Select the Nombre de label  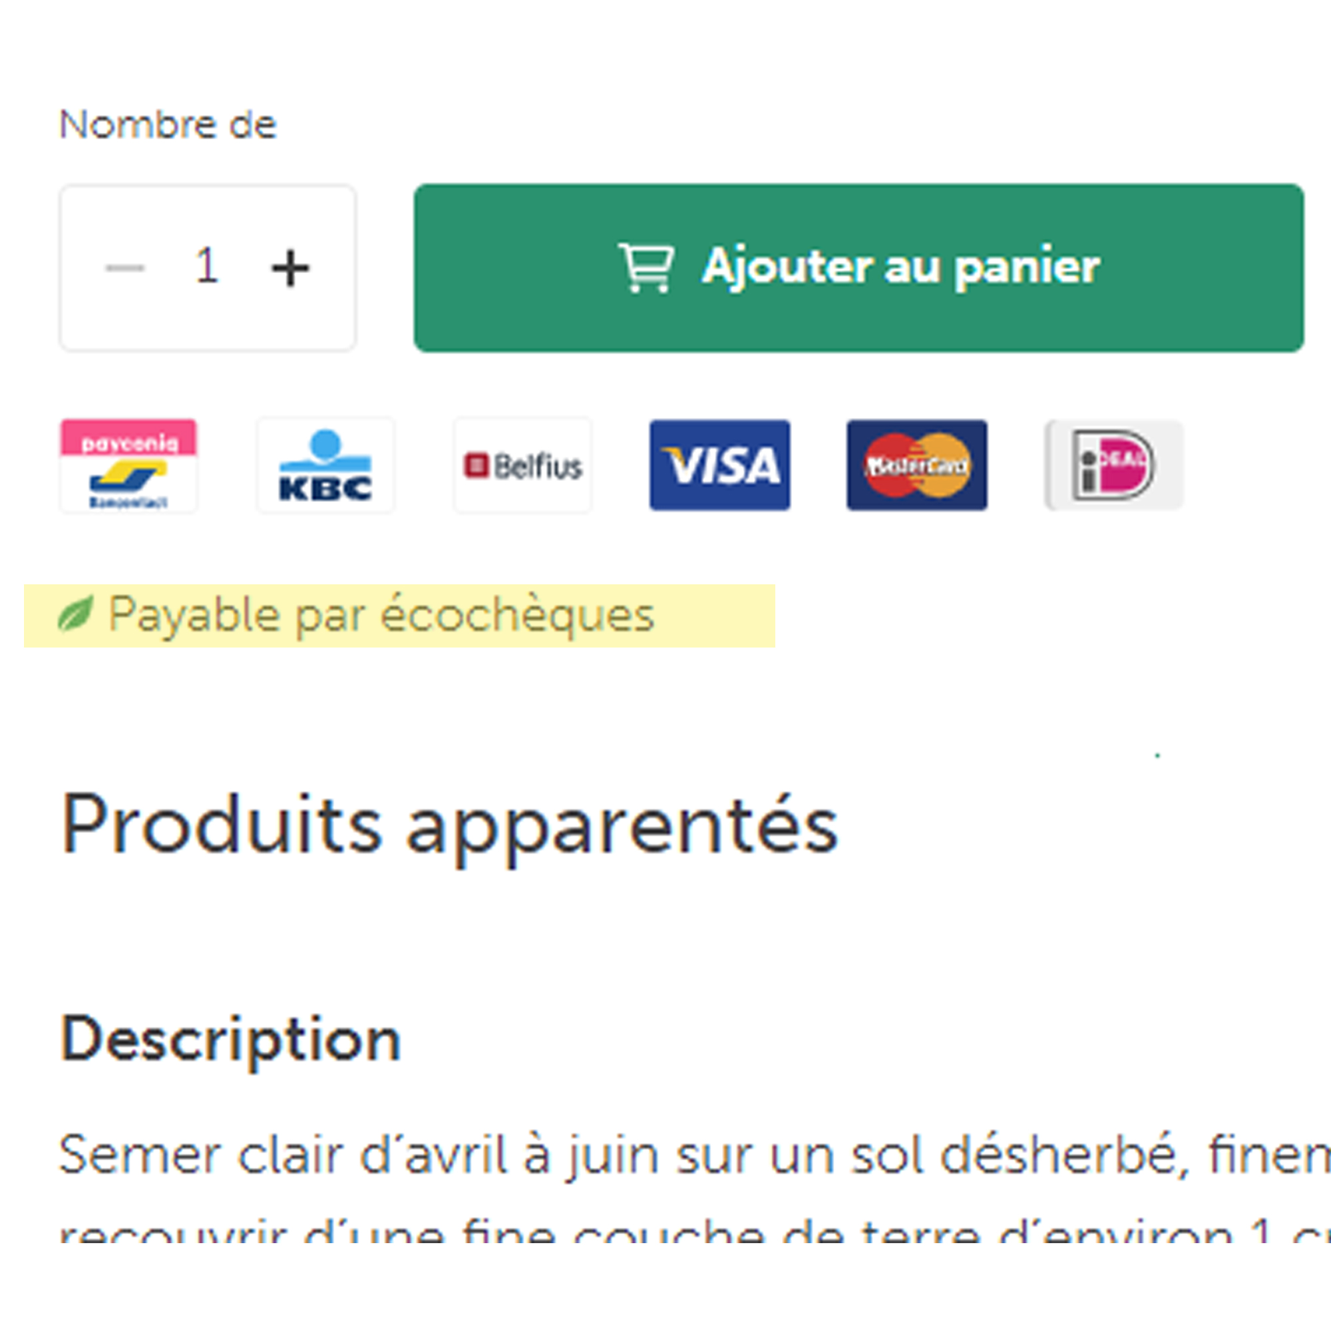point(168,122)
